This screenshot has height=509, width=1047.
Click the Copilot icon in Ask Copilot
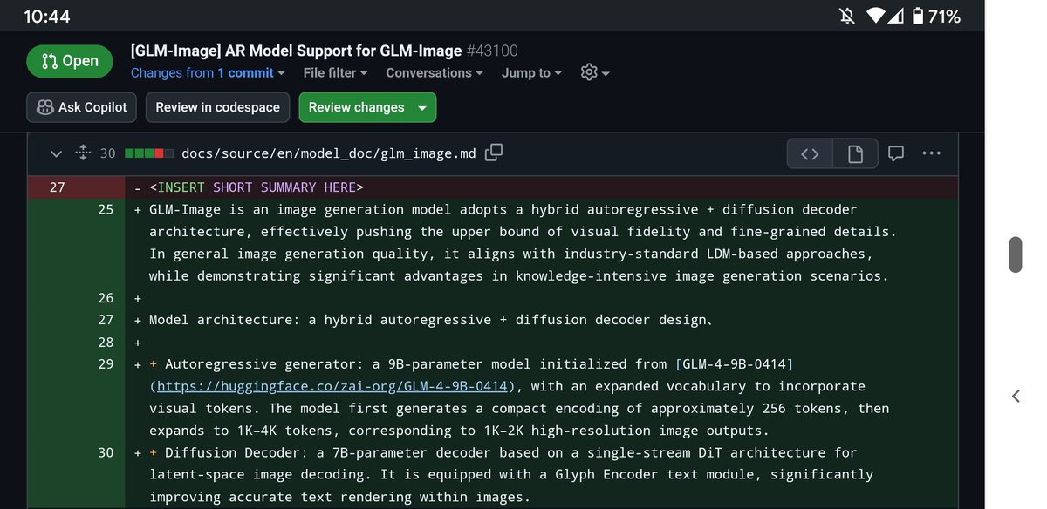point(44,107)
